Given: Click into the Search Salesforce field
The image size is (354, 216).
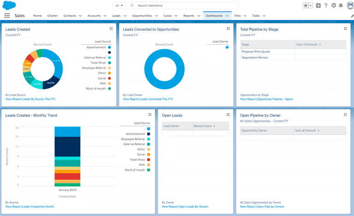Looking at the screenshot, I should tap(182, 6).
